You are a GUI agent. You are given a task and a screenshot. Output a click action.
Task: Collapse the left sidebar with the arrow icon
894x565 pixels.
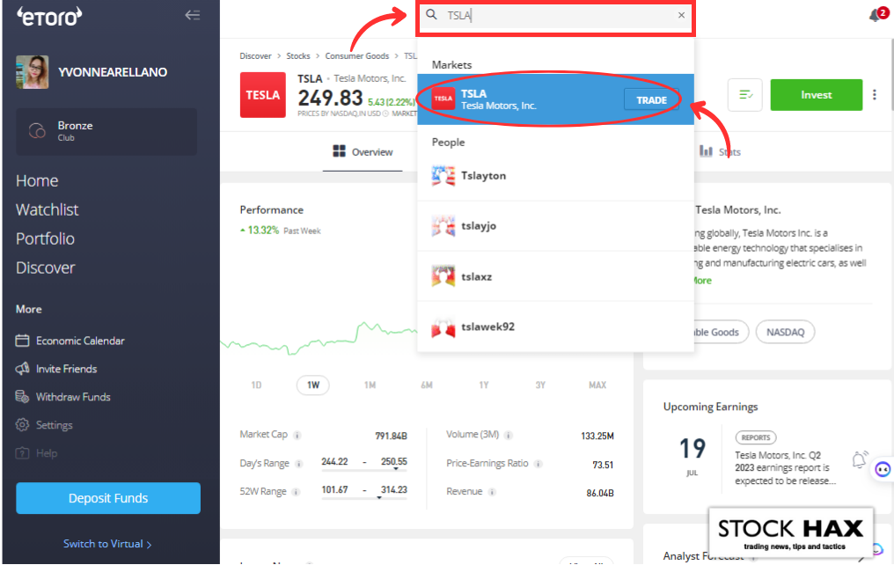pyautogui.click(x=192, y=15)
